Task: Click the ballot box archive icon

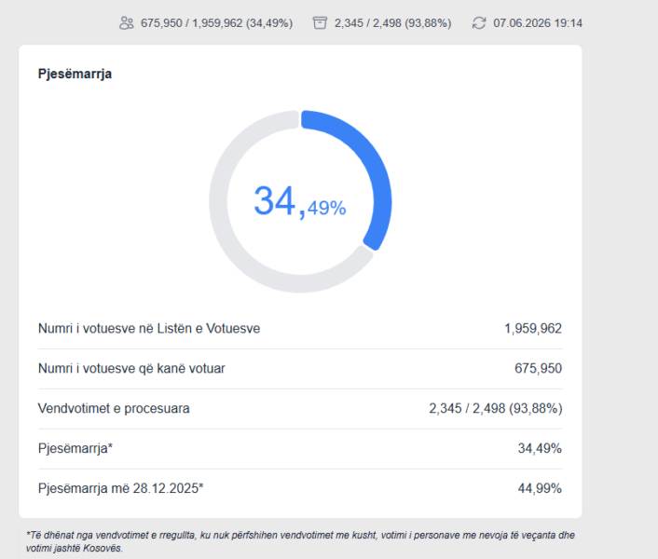Action: (320, 22)
